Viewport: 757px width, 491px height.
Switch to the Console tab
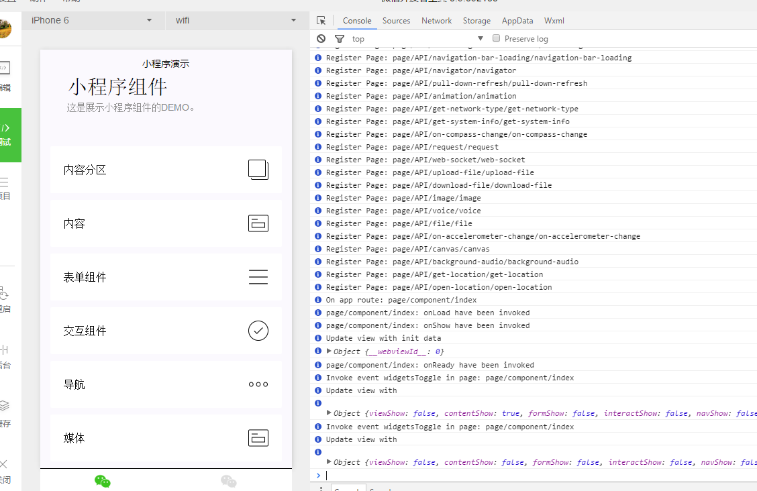point(357,21)
